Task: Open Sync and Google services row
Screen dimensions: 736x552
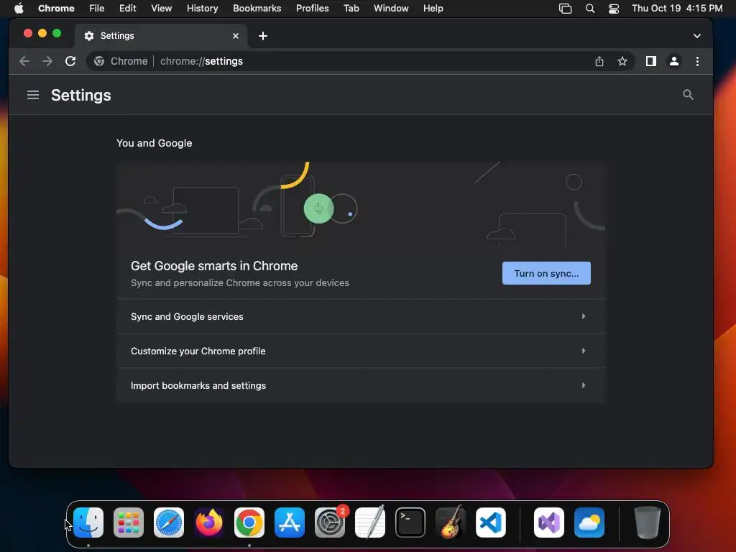Action: pyautogui.click(x=361, y=316)
